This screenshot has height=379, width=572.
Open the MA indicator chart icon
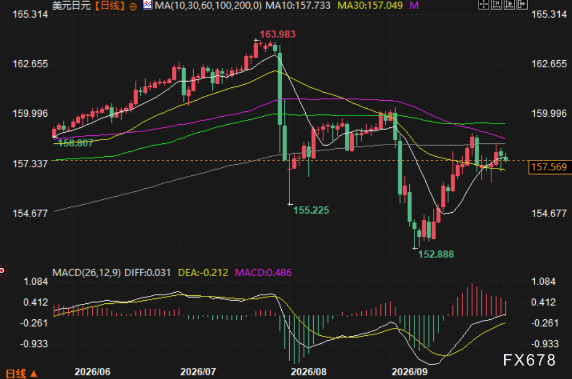click(x=148, y=5)
